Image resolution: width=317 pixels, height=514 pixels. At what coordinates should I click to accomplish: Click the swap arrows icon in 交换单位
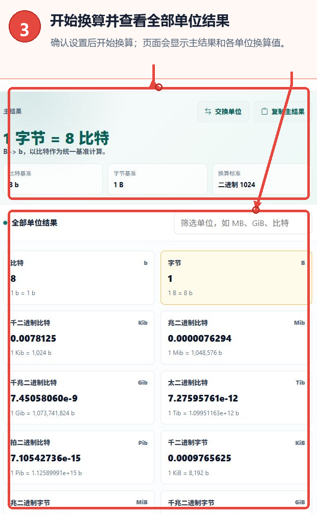pyautogui.click(x=208, y=111)
